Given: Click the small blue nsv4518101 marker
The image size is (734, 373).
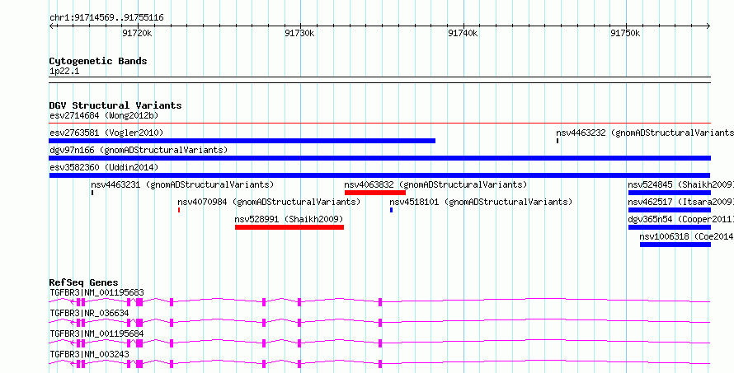Looking at the screenshot, I should click(392, 210).
